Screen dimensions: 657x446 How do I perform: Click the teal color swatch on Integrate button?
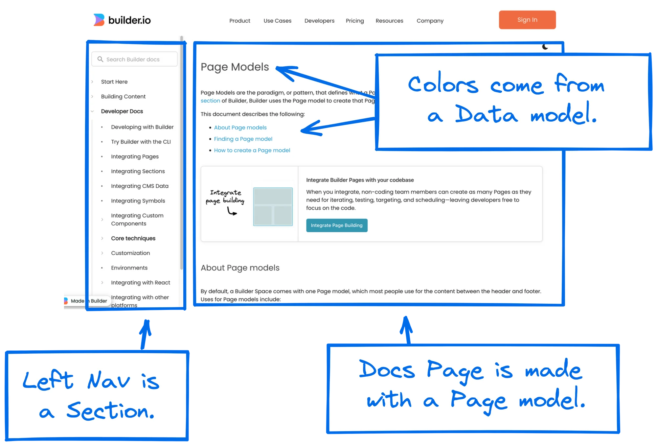click(337, 225)
